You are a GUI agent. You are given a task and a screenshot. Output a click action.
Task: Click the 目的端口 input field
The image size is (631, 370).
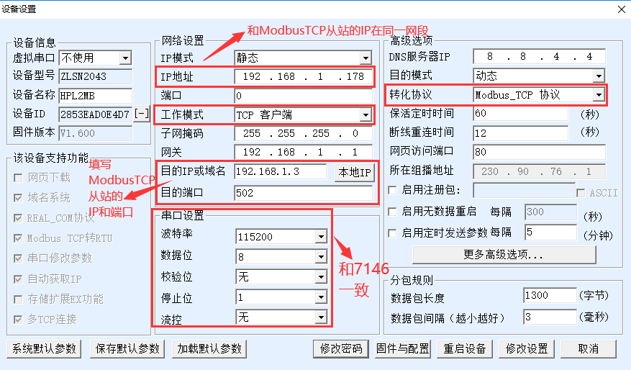pos(303,193)
